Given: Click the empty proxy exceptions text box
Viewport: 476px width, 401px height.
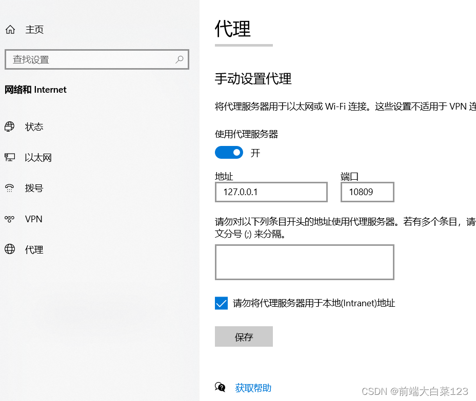Looking at the screenshot, I should pos(305,262).
